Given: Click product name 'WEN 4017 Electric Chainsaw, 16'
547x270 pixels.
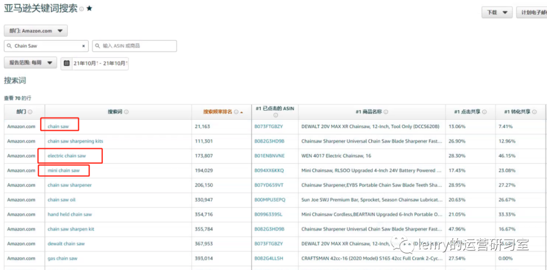Looking at the screenshot, I should (336, 156).
